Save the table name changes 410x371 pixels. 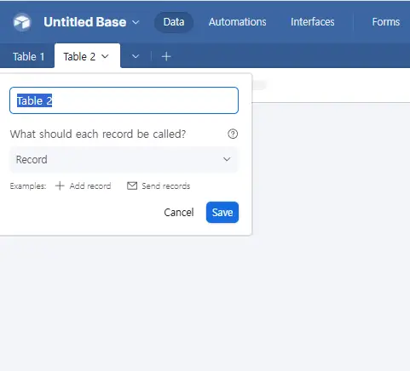(222, 213)
